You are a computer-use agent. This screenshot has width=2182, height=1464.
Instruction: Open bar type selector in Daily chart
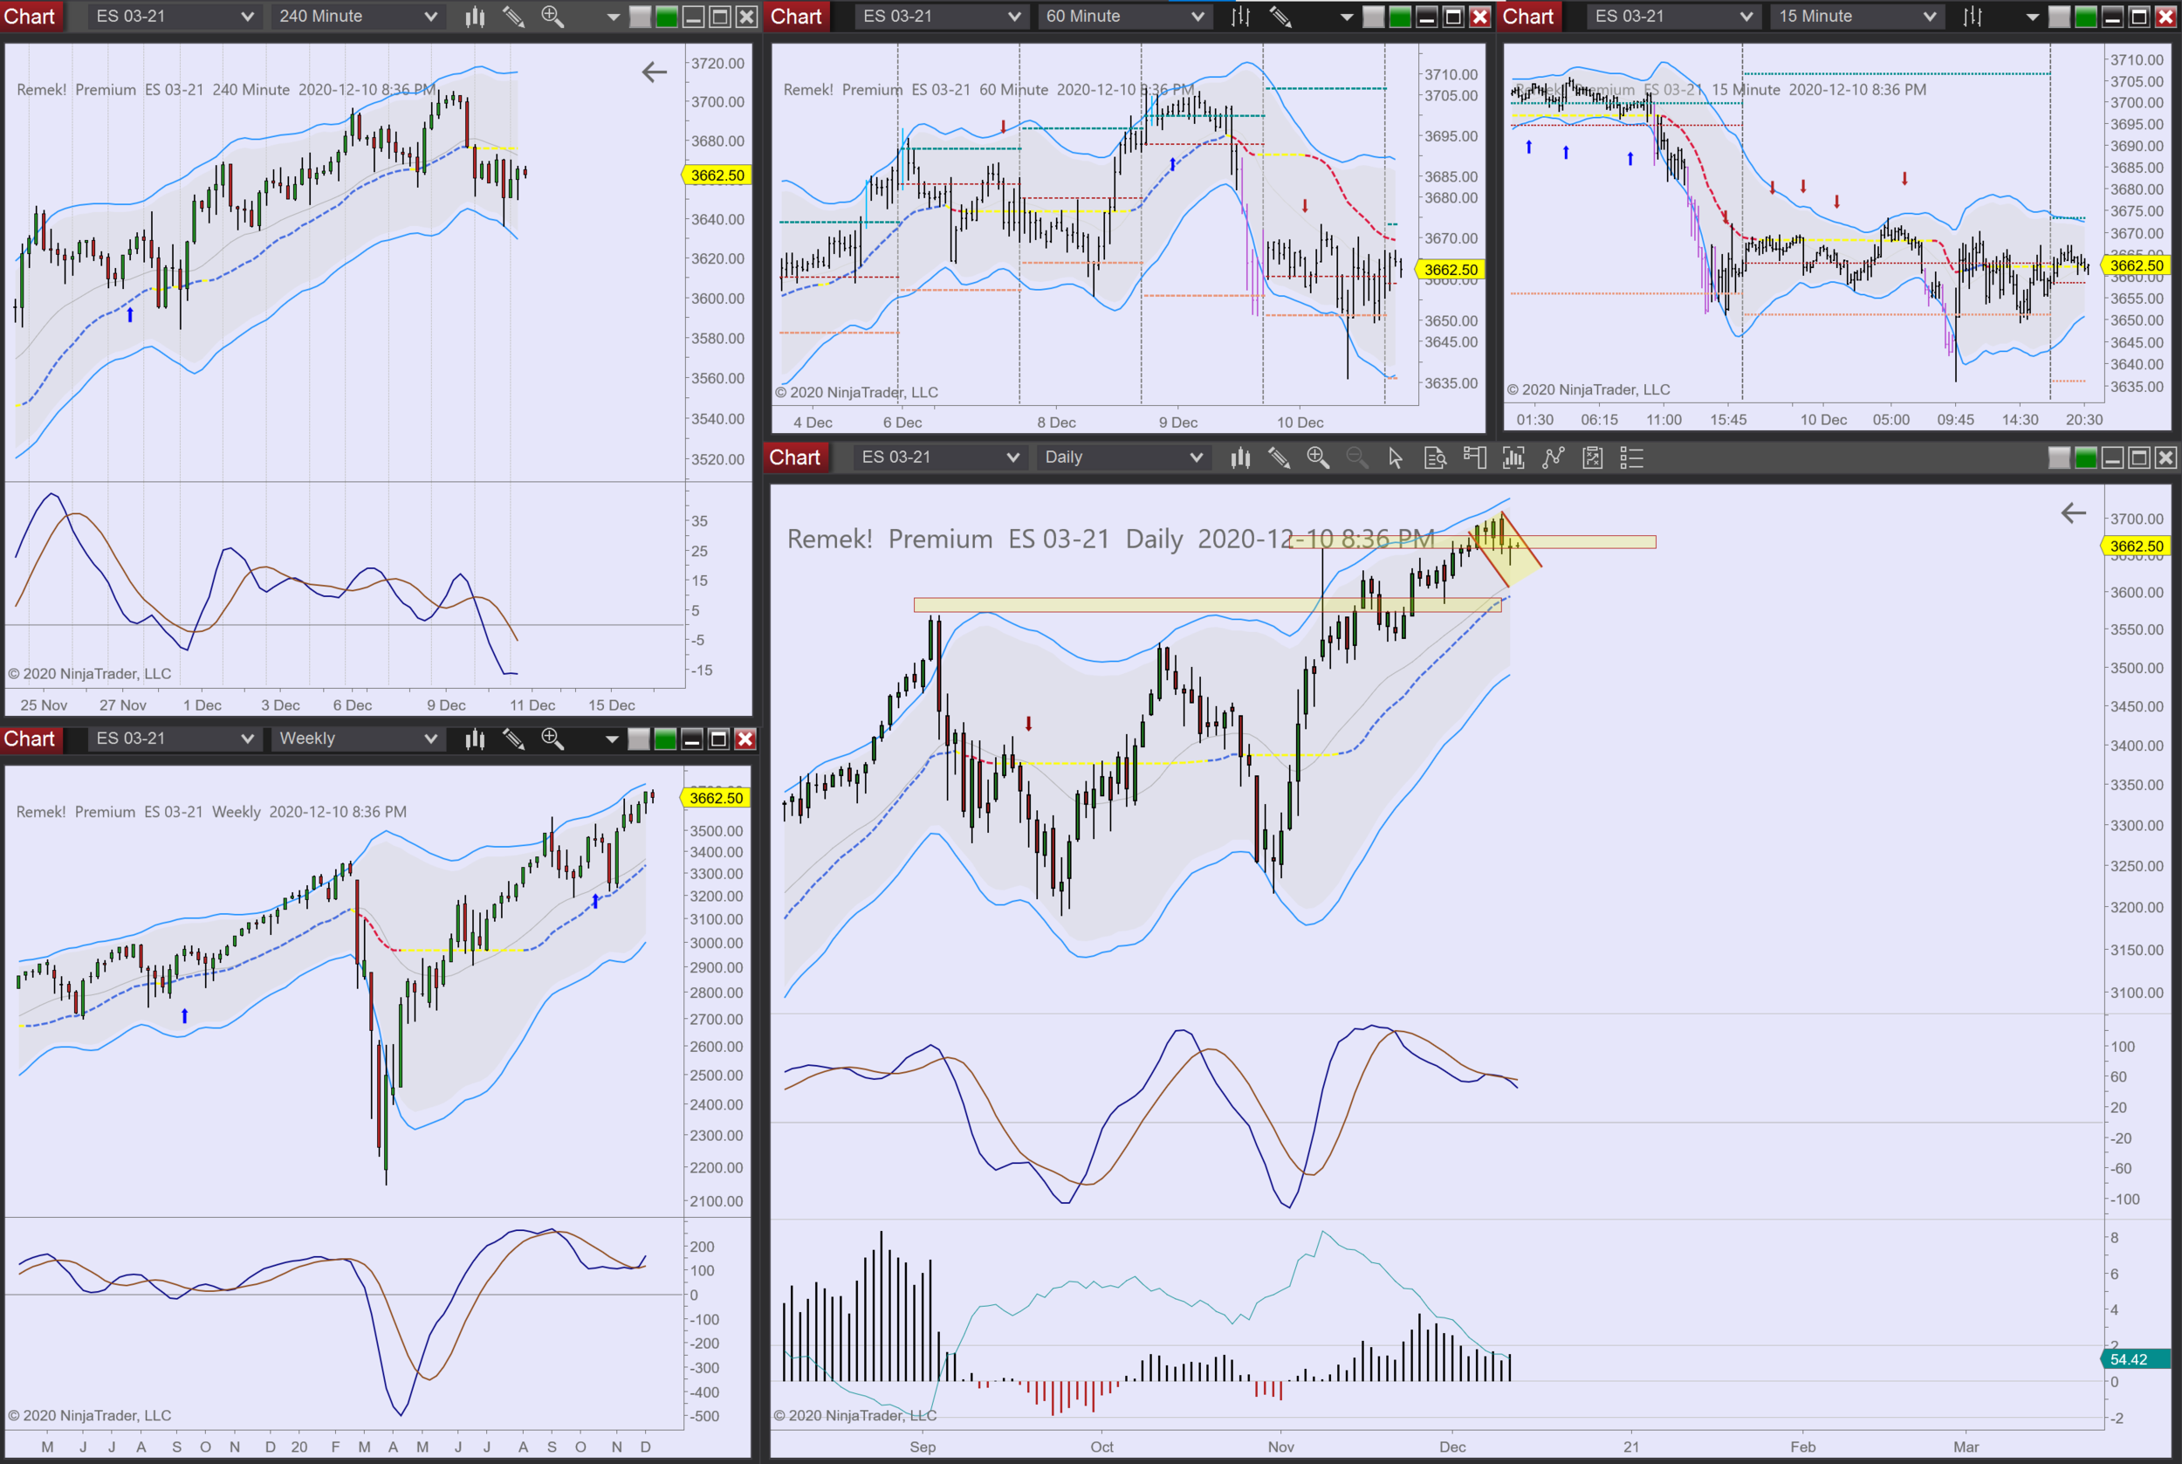[x=1239, y=457]
